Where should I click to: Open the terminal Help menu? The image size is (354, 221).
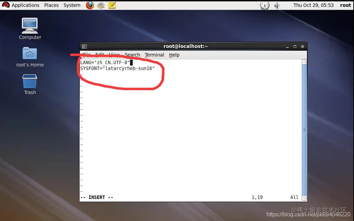pyautogui.click(x=174, y=55)
